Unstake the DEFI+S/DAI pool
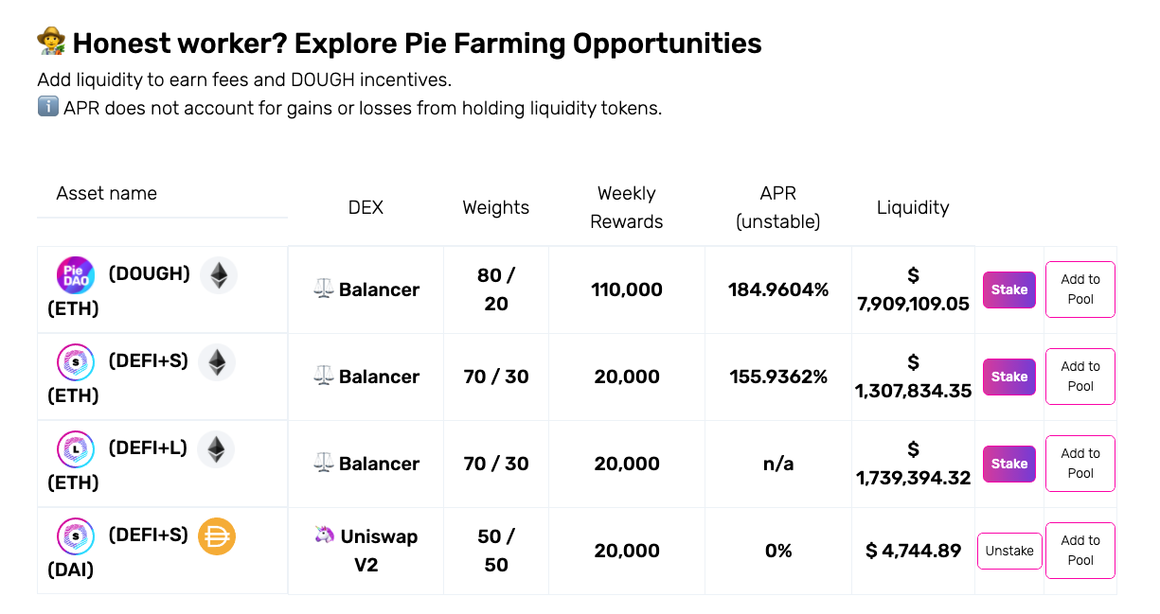This screenshot has width=1160, height=614. tap(1009, 551)
